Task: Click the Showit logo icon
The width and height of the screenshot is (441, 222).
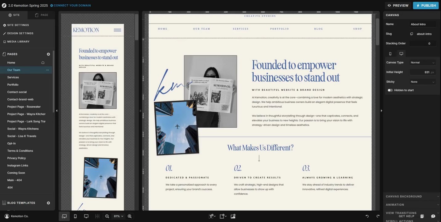Action: tap(4, 5)
